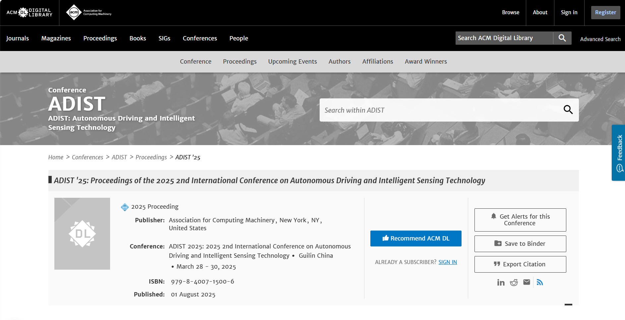Open the People section
Viewport: 625px width, 320px height.
pyautogui.click(x=239, y=38)
